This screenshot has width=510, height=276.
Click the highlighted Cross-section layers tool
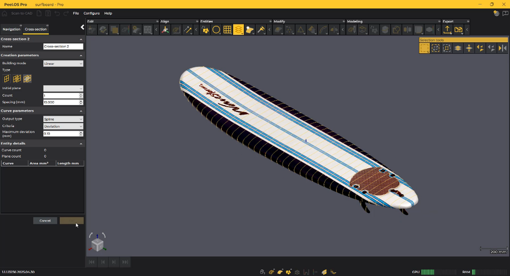click(238, 30)
